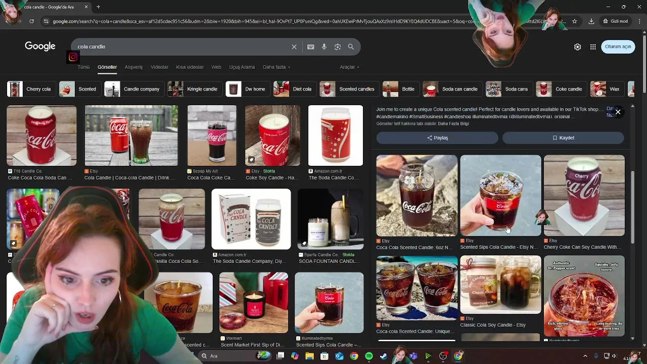Open the Kısa videolar tab
The image size is (647, 364).
point(190,67)
